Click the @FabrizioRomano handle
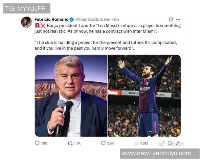Viewport: 203px width, 162px height. (x=93, y=20)
